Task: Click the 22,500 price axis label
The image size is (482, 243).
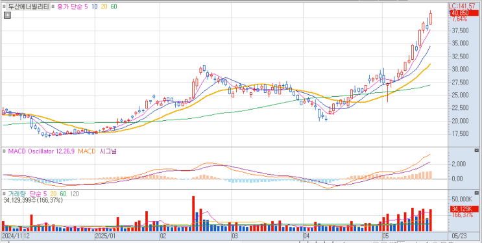Action: point(460,108)
